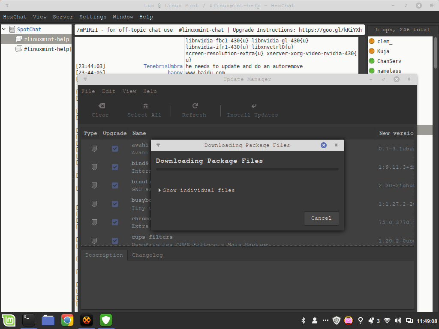Image resolution: width=439 pixels, height=329 pixels.
Task: Open the Server menu in HexChat
Action: pos(63,17)
